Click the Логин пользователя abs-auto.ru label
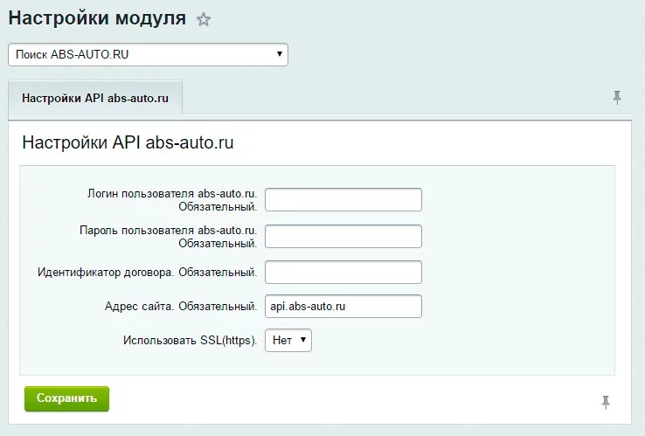Screen dimensions: 645x436 click(x=172, y=199)
